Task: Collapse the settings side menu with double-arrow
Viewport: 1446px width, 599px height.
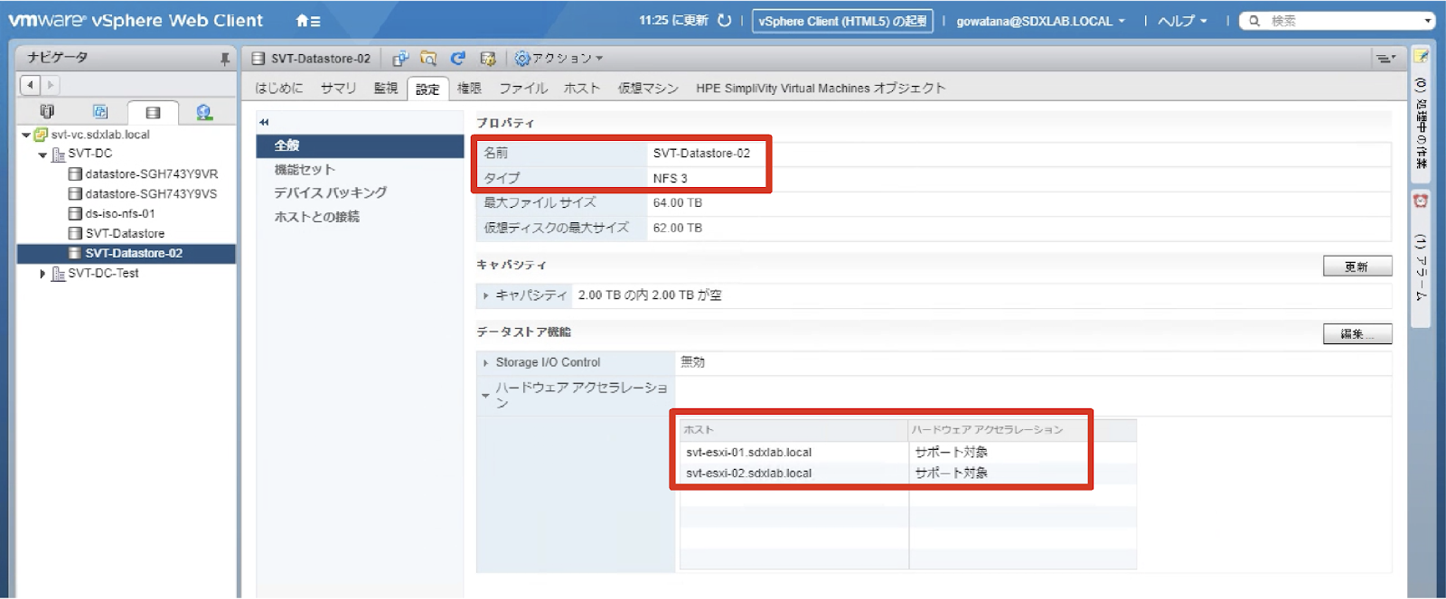Action: [x=264, y=122]
